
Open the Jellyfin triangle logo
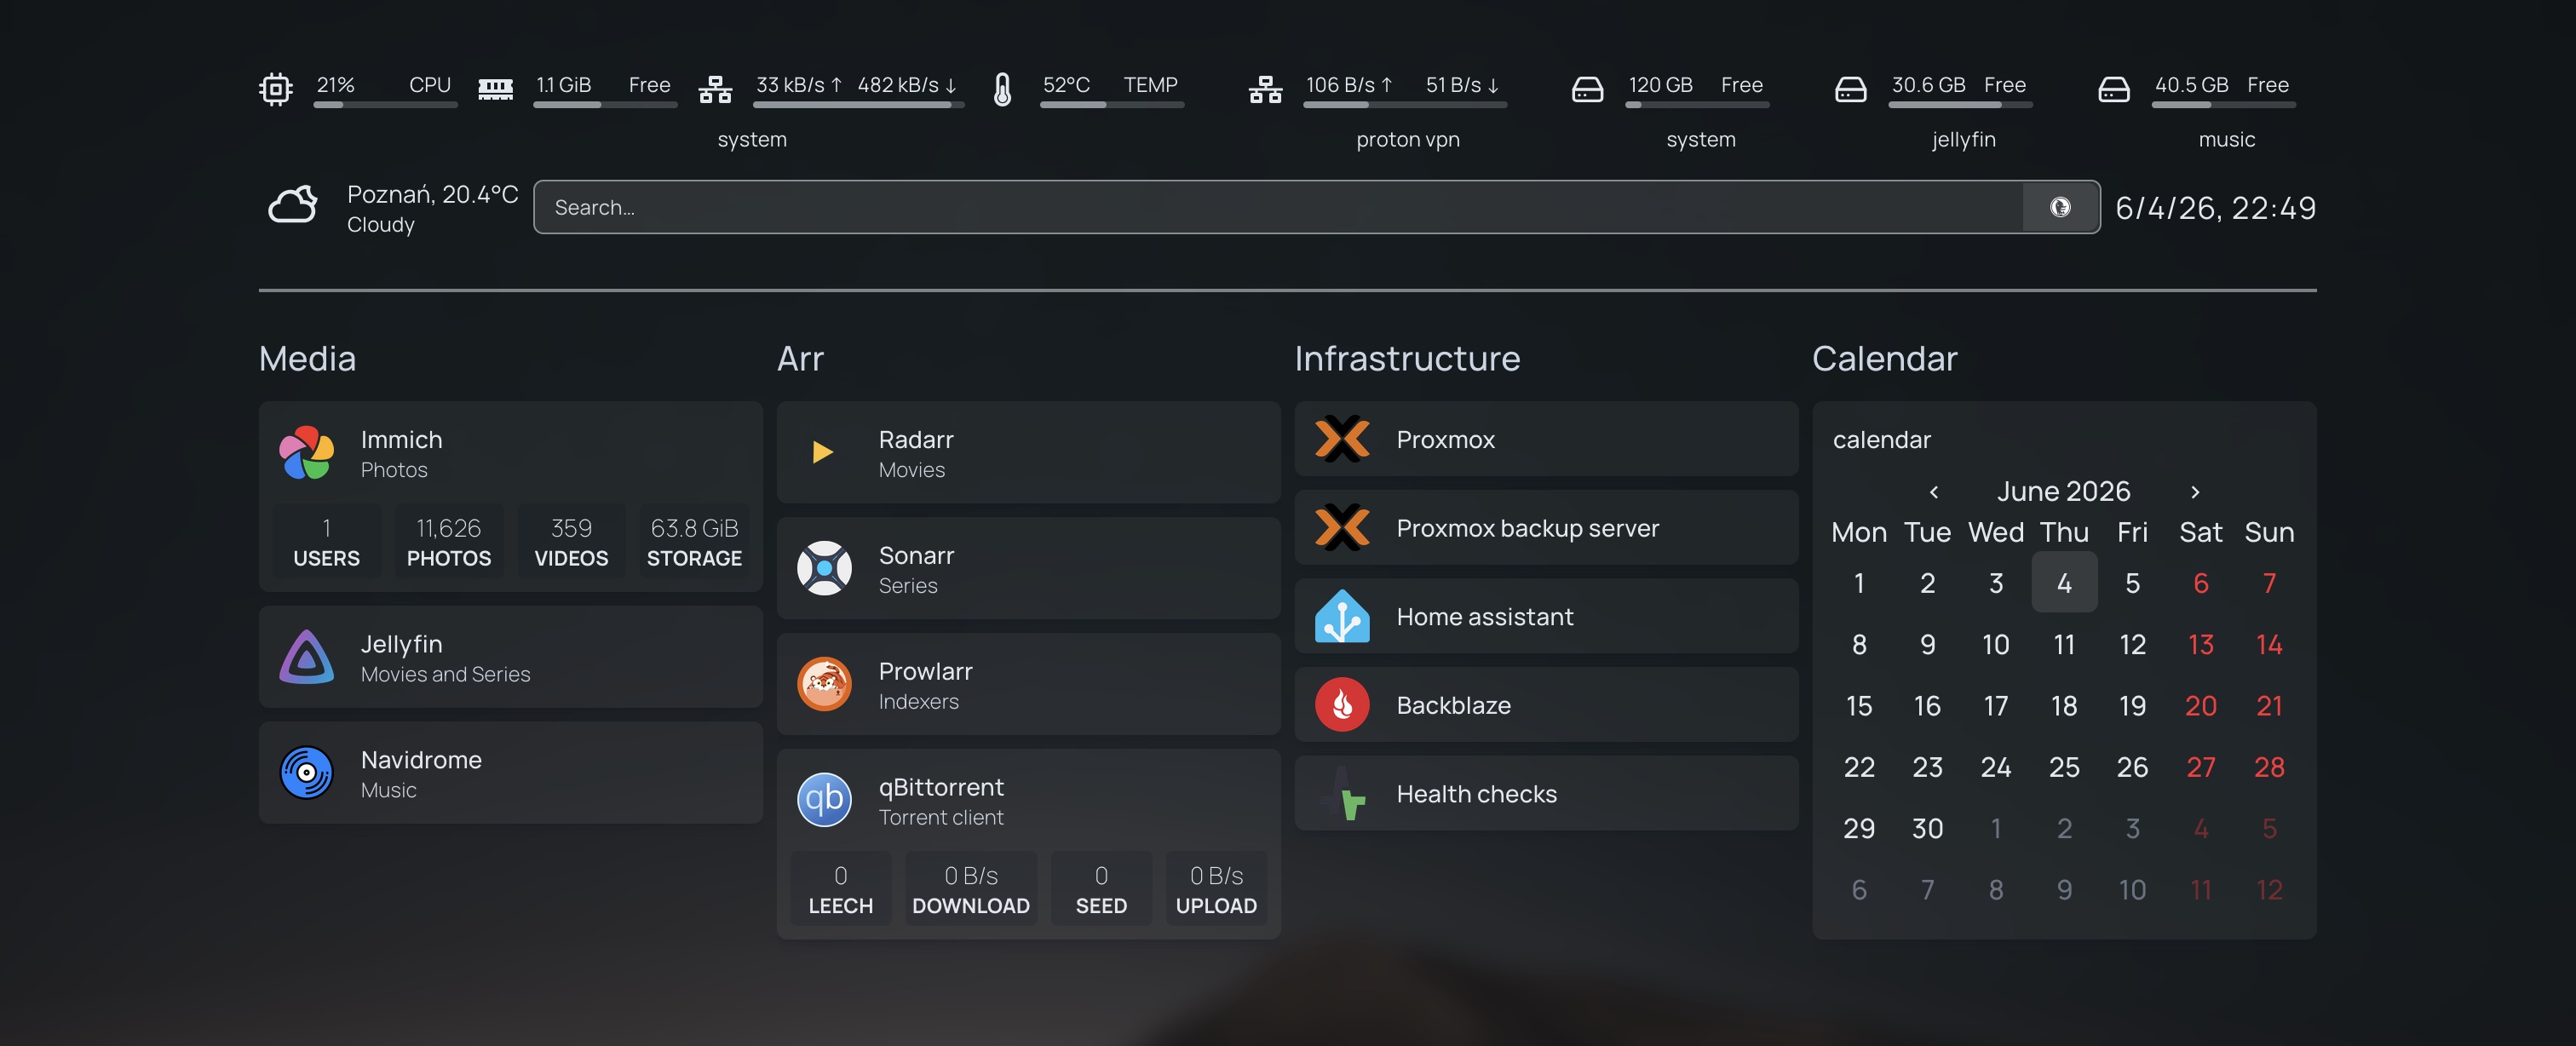[x=306, y=657]
